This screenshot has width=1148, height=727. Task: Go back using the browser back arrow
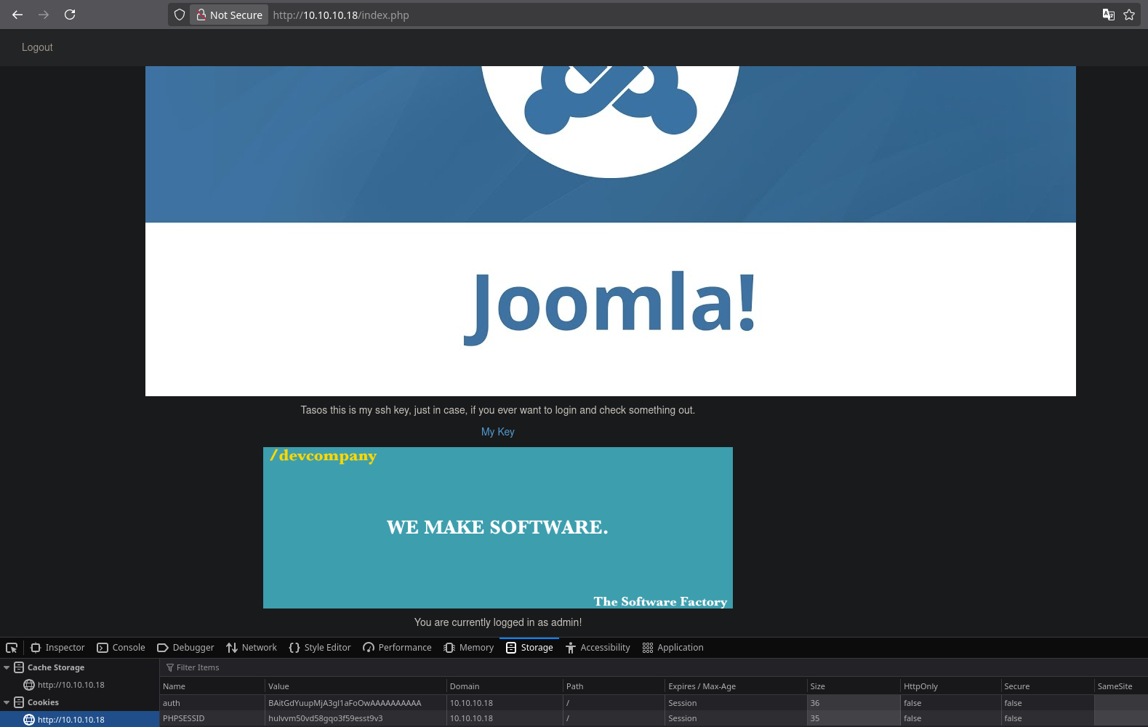(x=17, y=15)
